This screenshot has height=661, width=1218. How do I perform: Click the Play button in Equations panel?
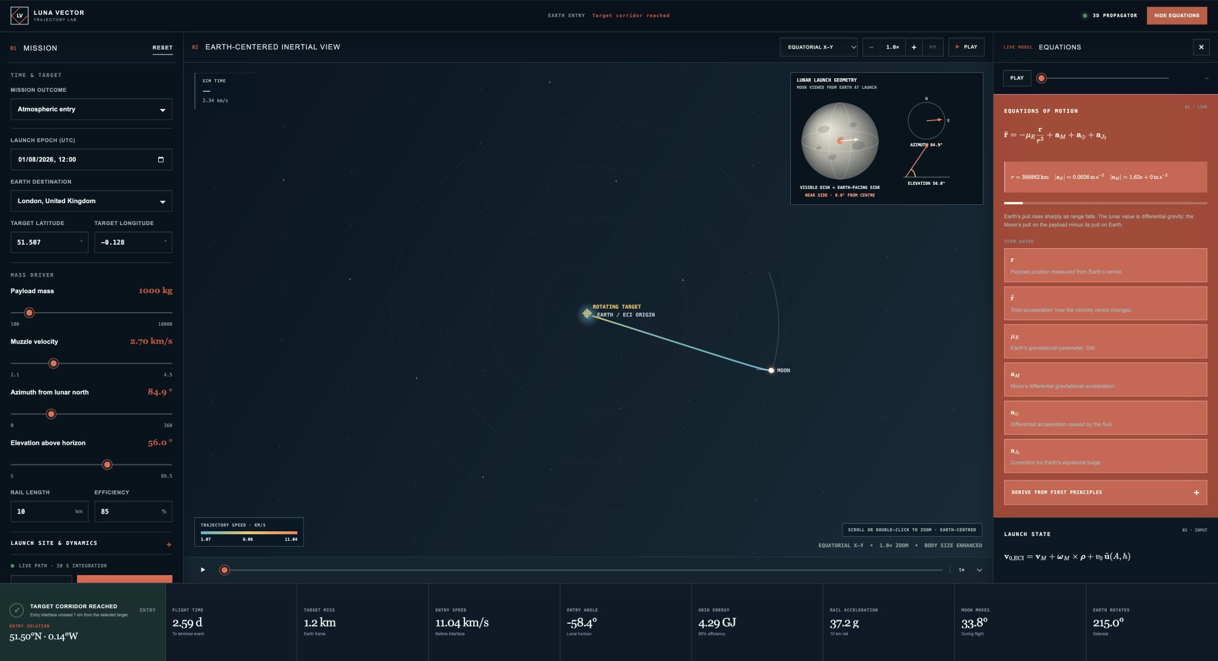[x=1017, y=78]
